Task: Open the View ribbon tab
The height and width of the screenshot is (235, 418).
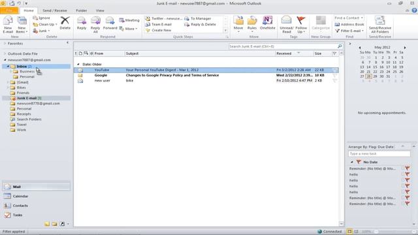Action: click(100, 10)
